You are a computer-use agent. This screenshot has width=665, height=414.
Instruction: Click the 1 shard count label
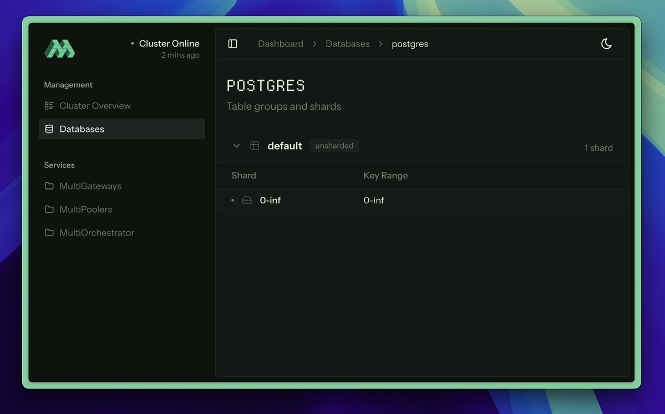click(x=598, y=147)
